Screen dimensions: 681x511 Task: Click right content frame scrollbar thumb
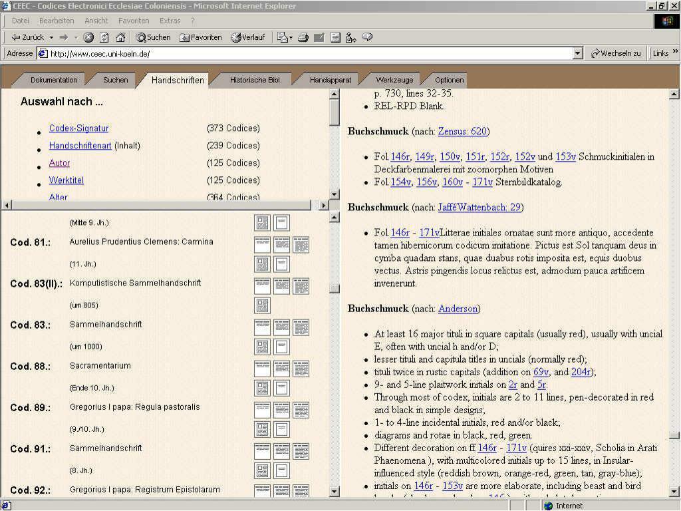pyautogui.click(x=674, y=435)
